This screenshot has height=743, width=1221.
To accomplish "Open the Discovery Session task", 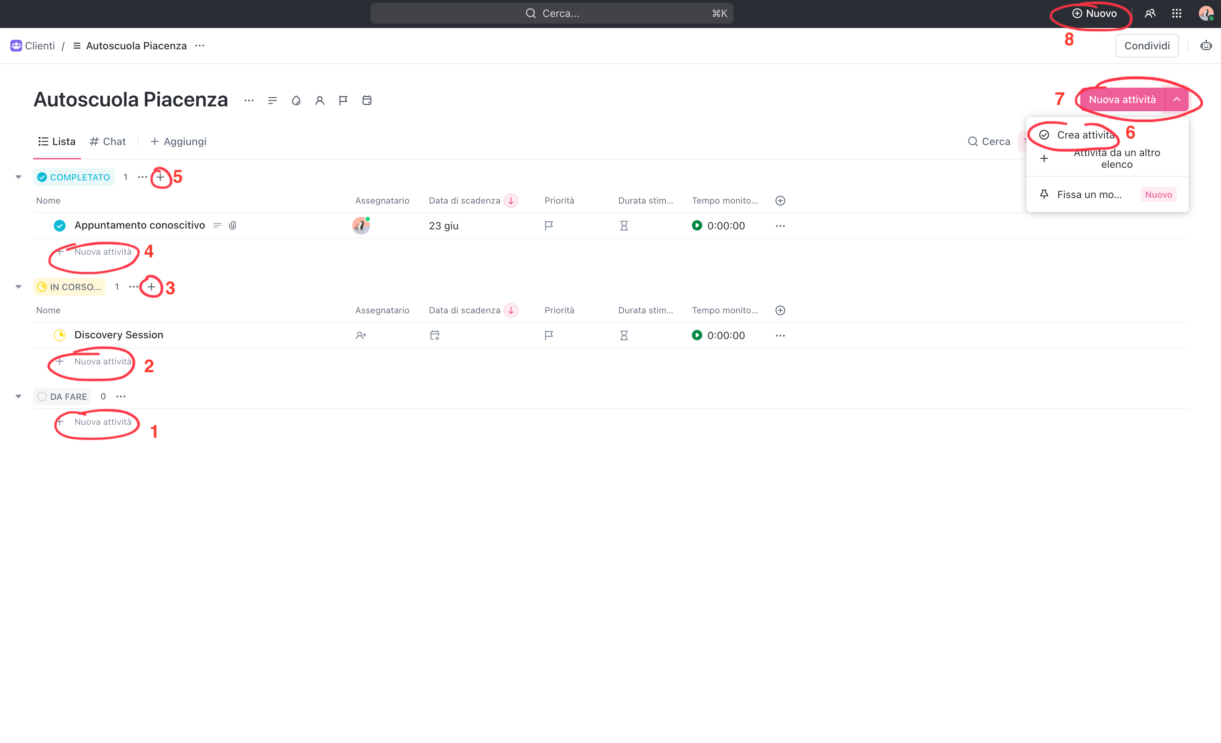I will click(118, 335).
